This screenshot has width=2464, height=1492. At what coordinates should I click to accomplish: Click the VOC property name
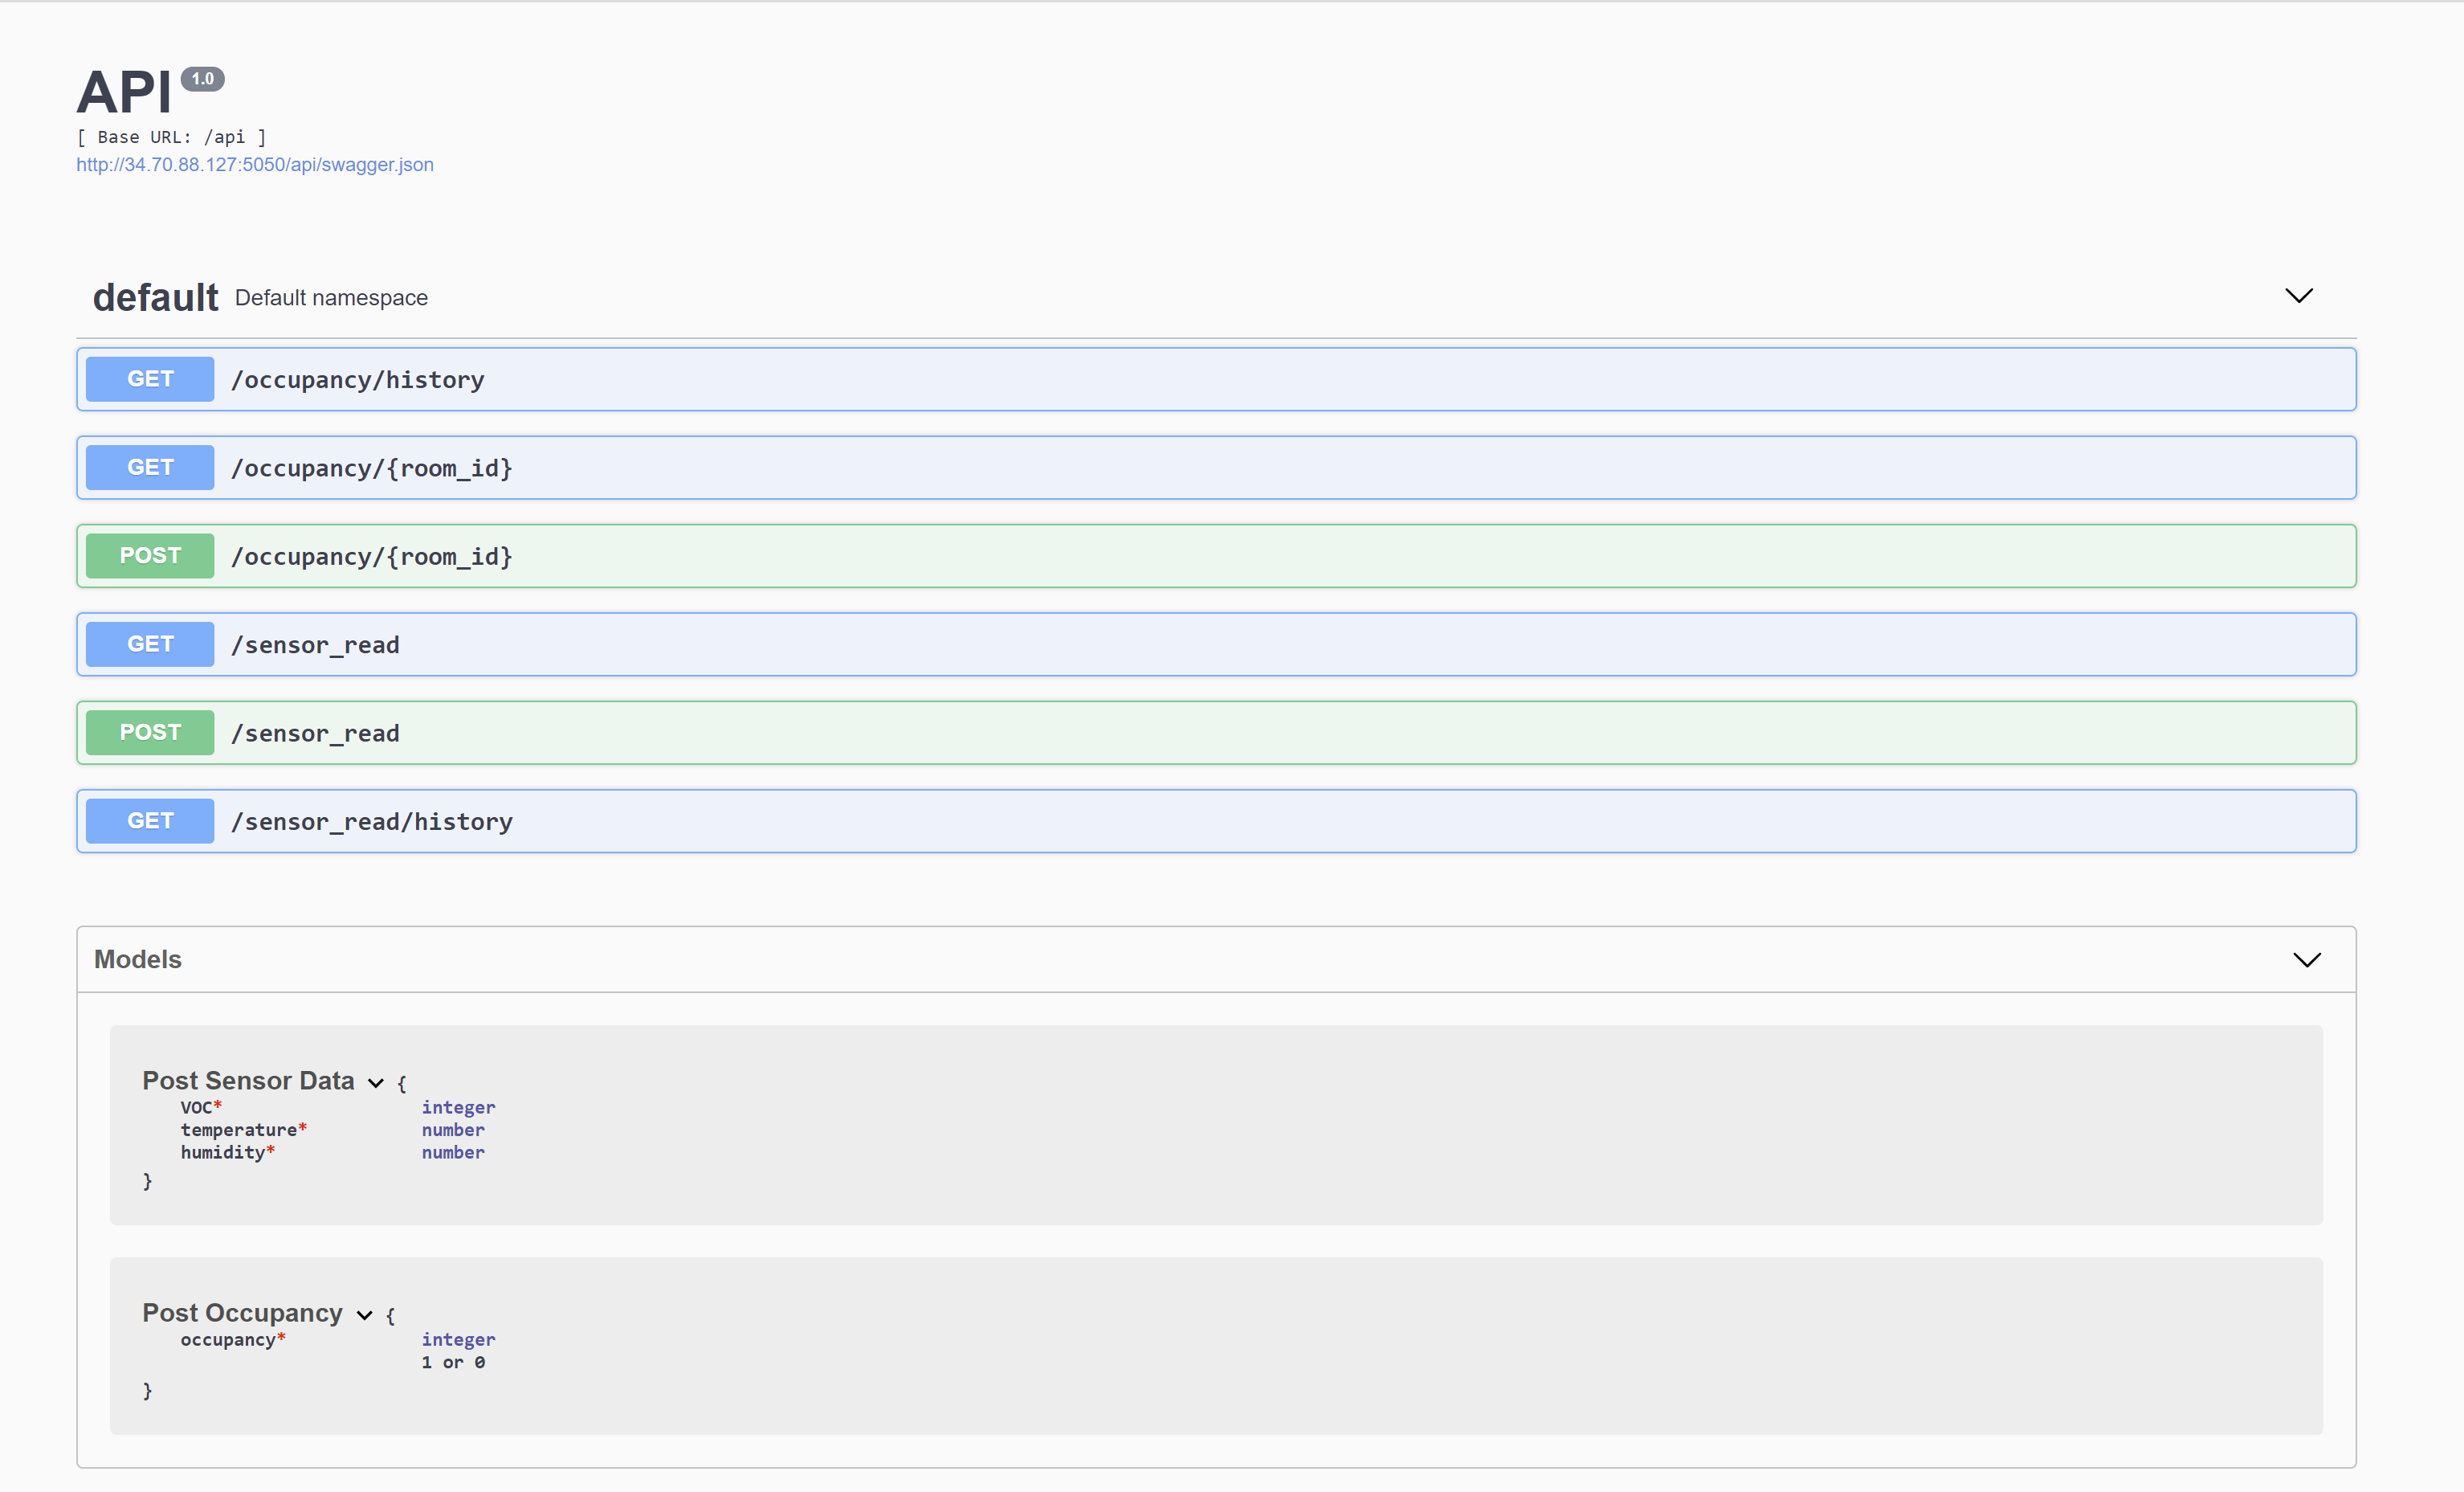click(x=196, y=1106)
